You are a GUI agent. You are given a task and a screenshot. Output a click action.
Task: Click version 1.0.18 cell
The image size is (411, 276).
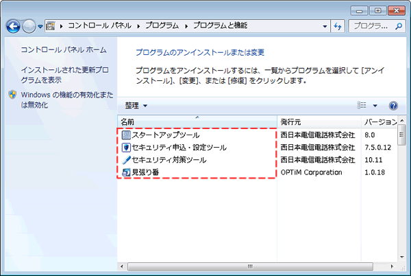coord(375,172)
